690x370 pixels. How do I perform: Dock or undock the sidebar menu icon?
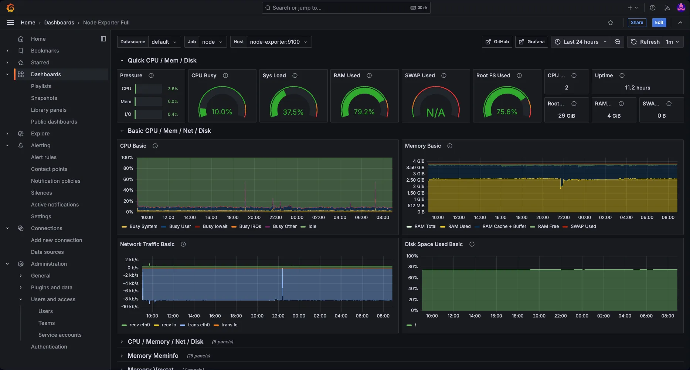[x=103, y=39]
